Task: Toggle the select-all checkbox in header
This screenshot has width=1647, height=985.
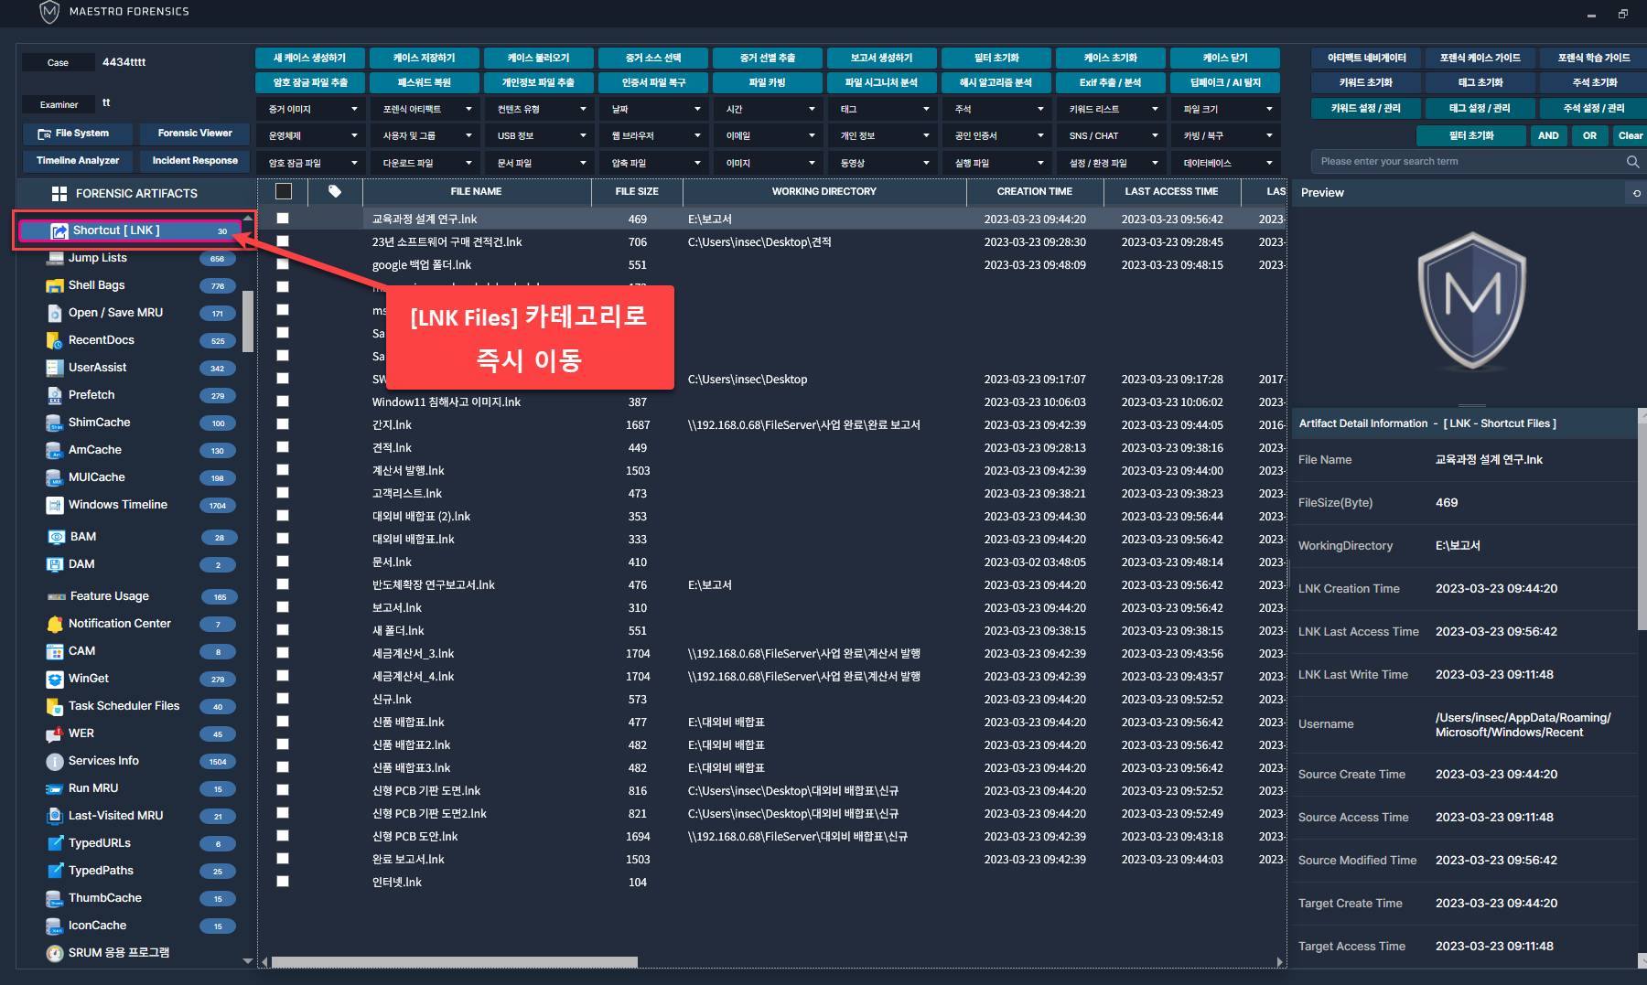Action: (284, 191)
